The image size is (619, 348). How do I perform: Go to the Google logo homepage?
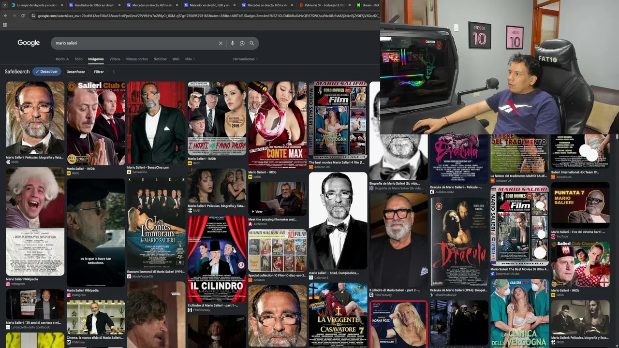click(29, 43)
